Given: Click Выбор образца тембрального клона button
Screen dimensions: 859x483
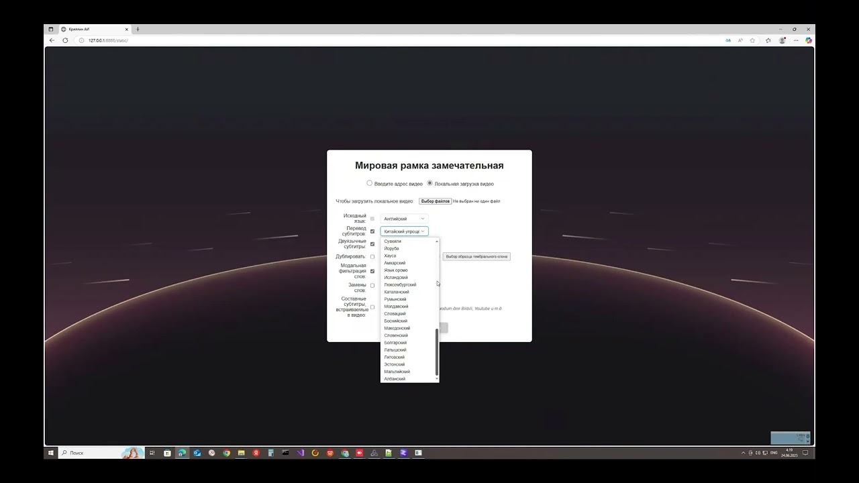Looking at the screenshot, I should point(476,256).
